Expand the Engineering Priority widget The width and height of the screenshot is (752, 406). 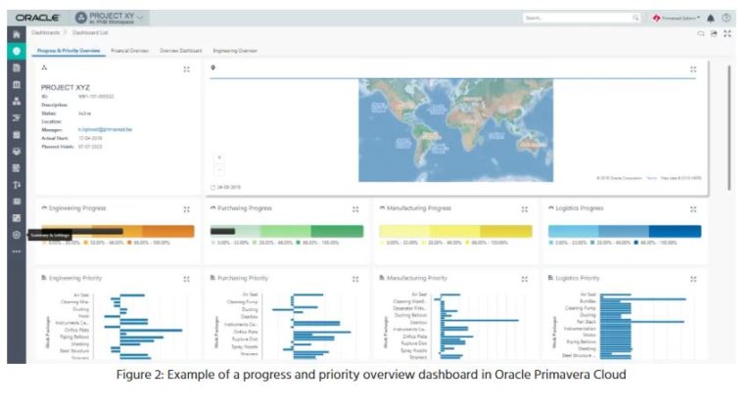(187, 279)
